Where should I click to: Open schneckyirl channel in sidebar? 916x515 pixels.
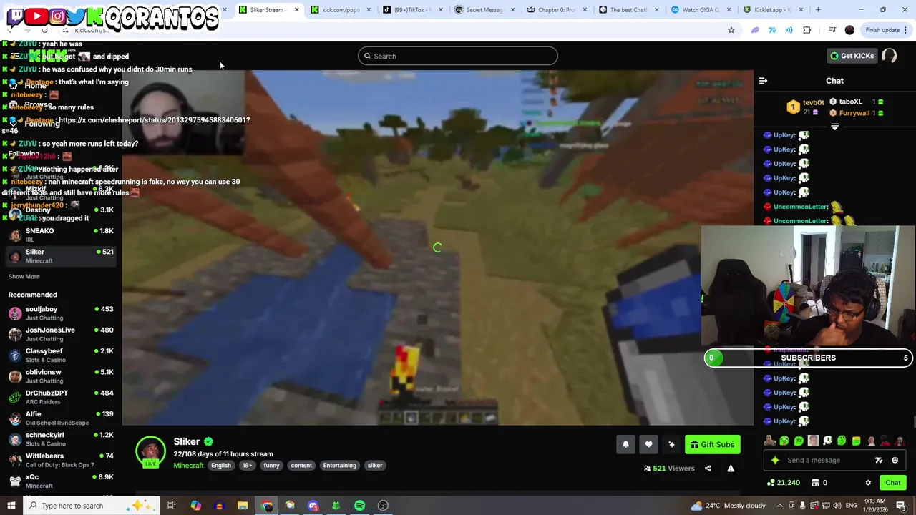(x=61, y=439)
